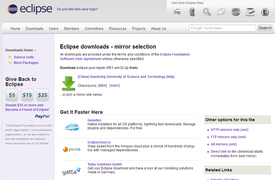Click the Eclipse logo in the header
Screen dimensions: 275x180
coord(30,9)
